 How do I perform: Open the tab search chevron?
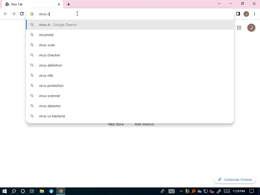pyautogui.click(x=219, y=4)
